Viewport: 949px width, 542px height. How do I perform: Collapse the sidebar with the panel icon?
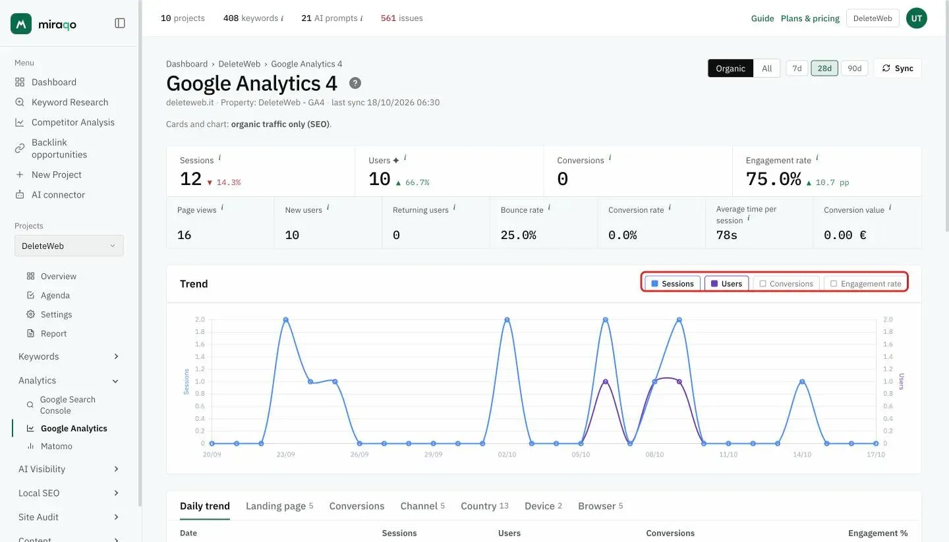[120, 23]
